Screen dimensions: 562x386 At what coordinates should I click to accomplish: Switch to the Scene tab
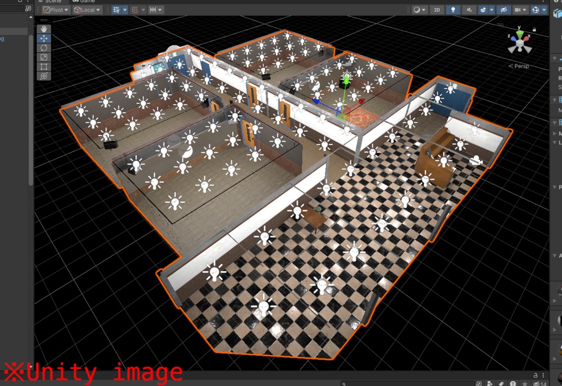[x=50, y=2]
